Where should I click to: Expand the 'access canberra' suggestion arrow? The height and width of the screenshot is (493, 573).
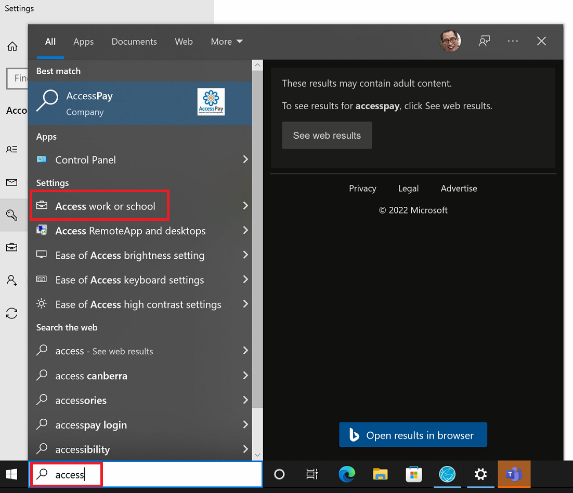point(245,376)
